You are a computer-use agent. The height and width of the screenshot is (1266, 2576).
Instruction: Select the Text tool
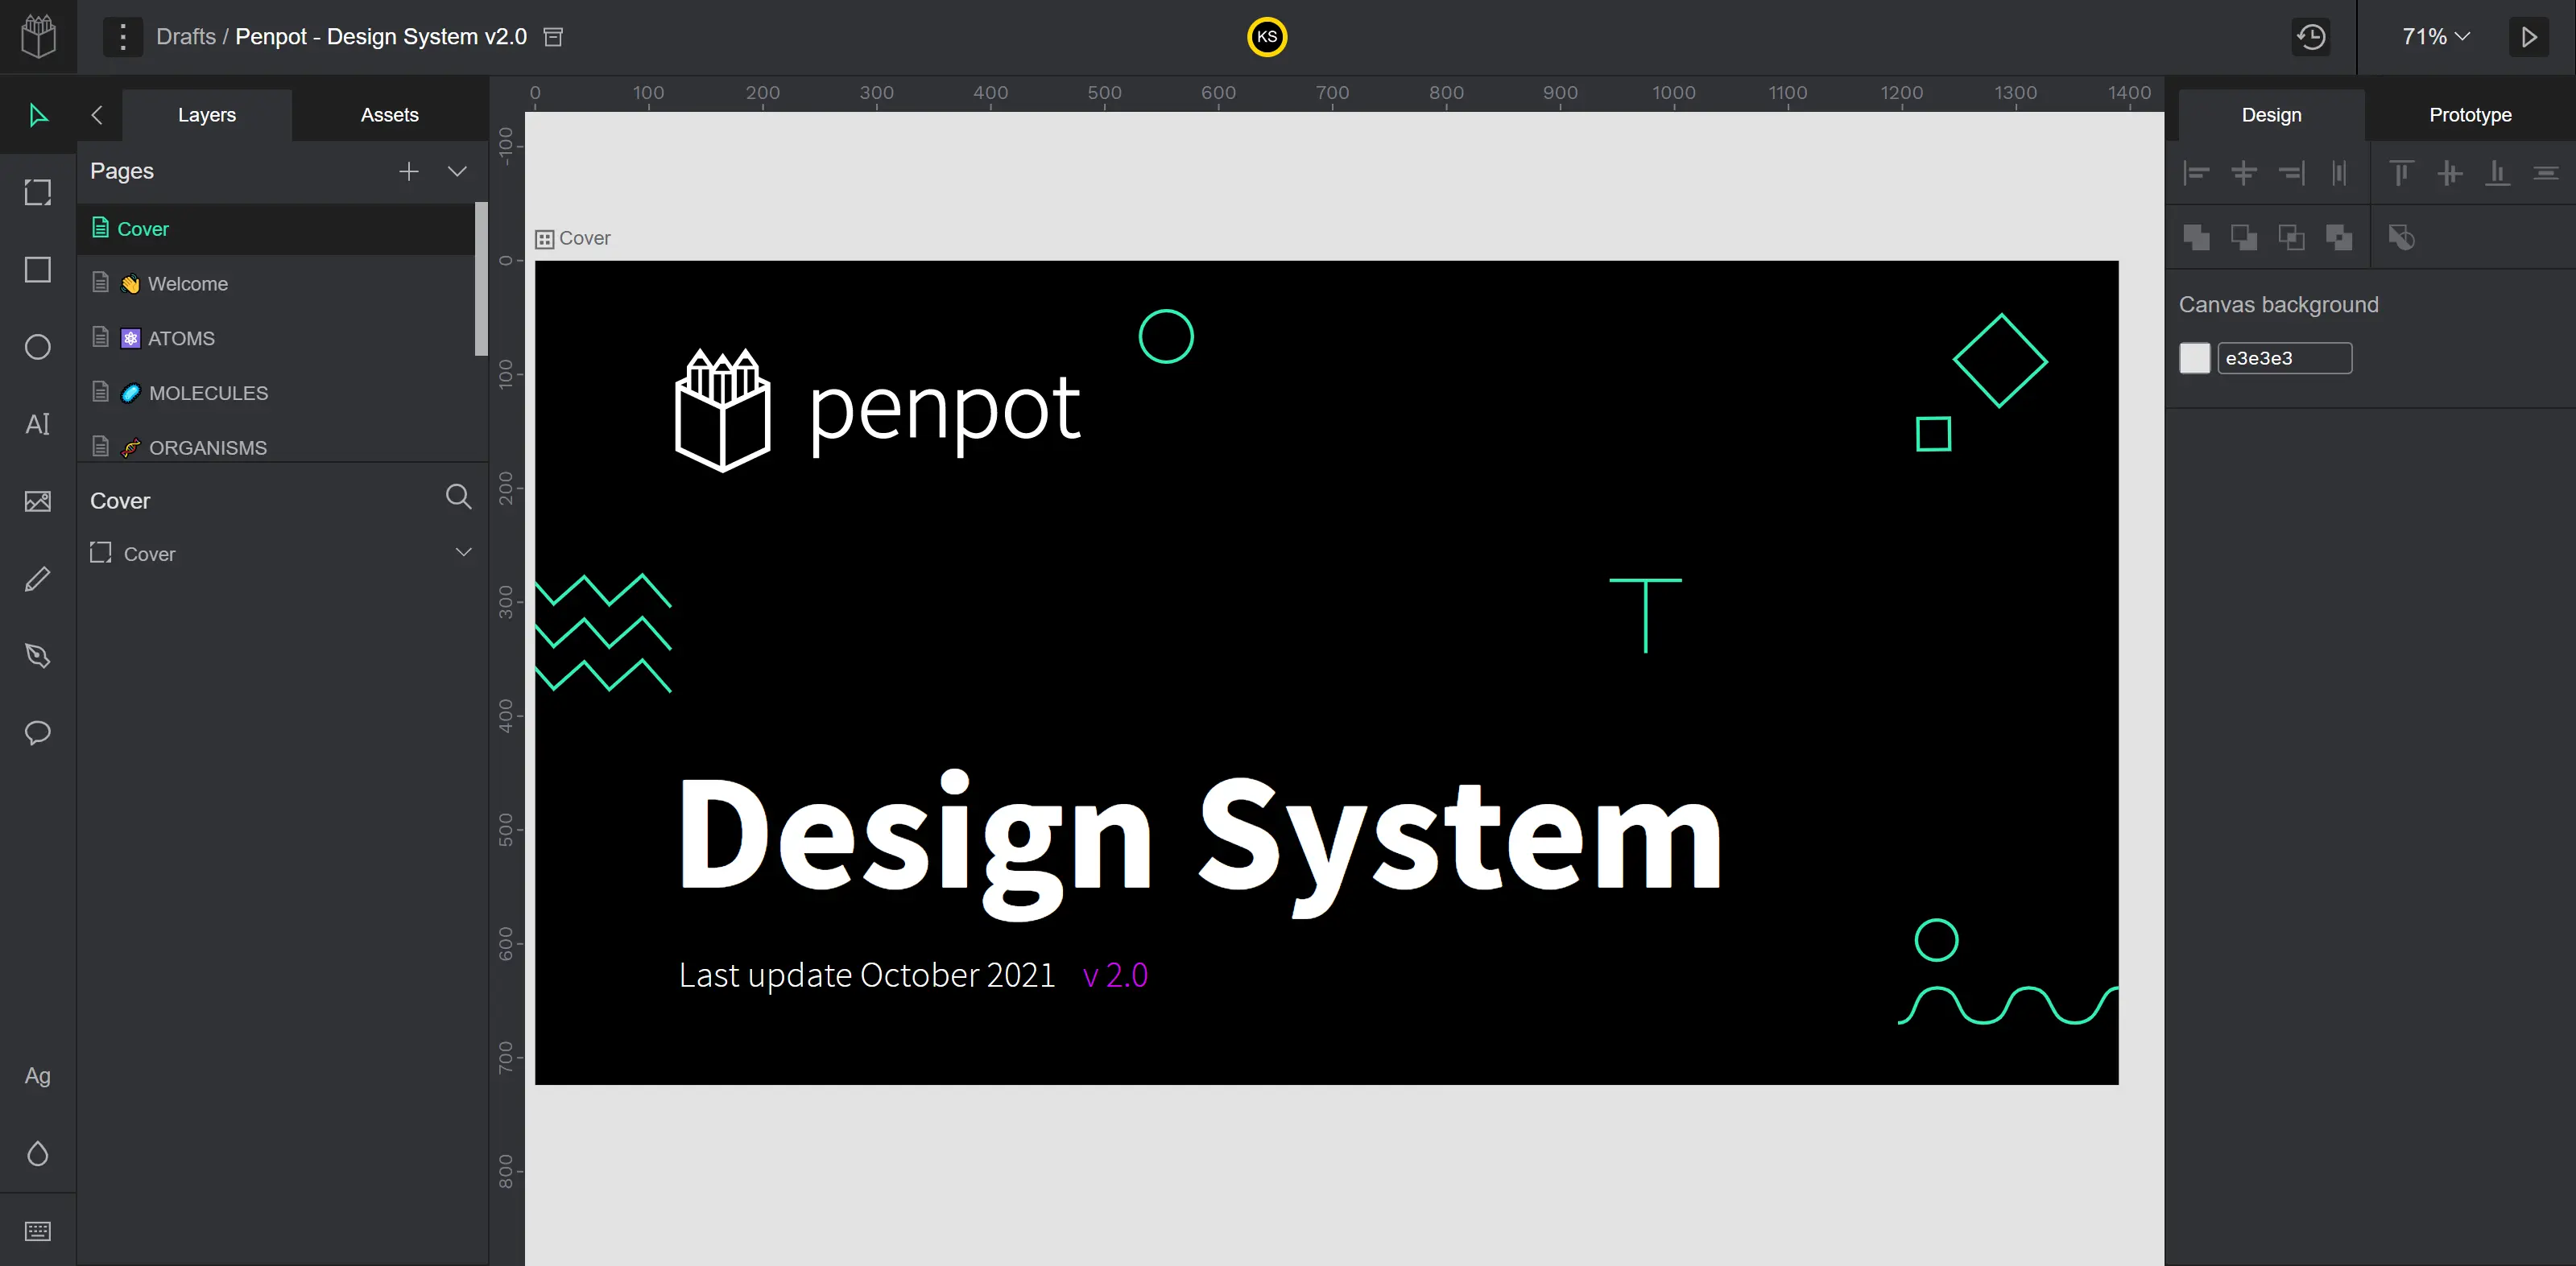click(38, 423)
